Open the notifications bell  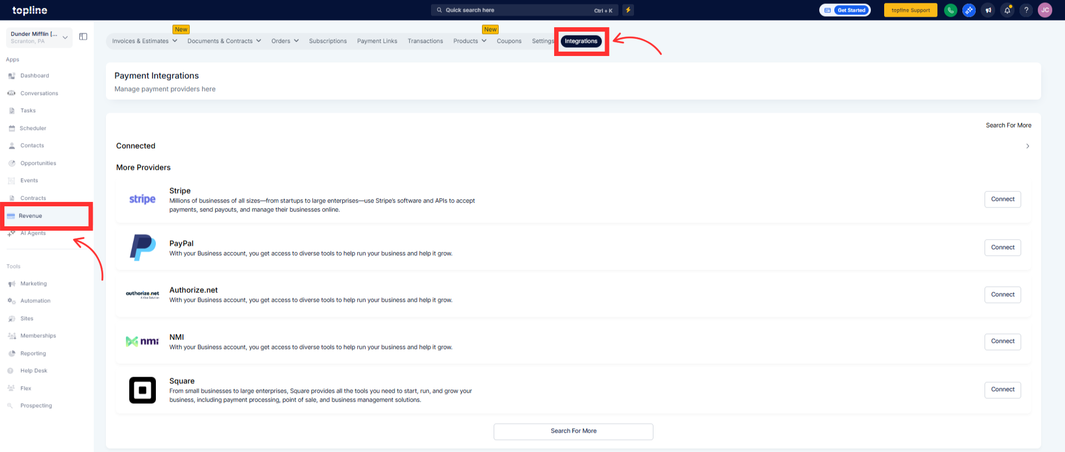(x=1007, y=10)
